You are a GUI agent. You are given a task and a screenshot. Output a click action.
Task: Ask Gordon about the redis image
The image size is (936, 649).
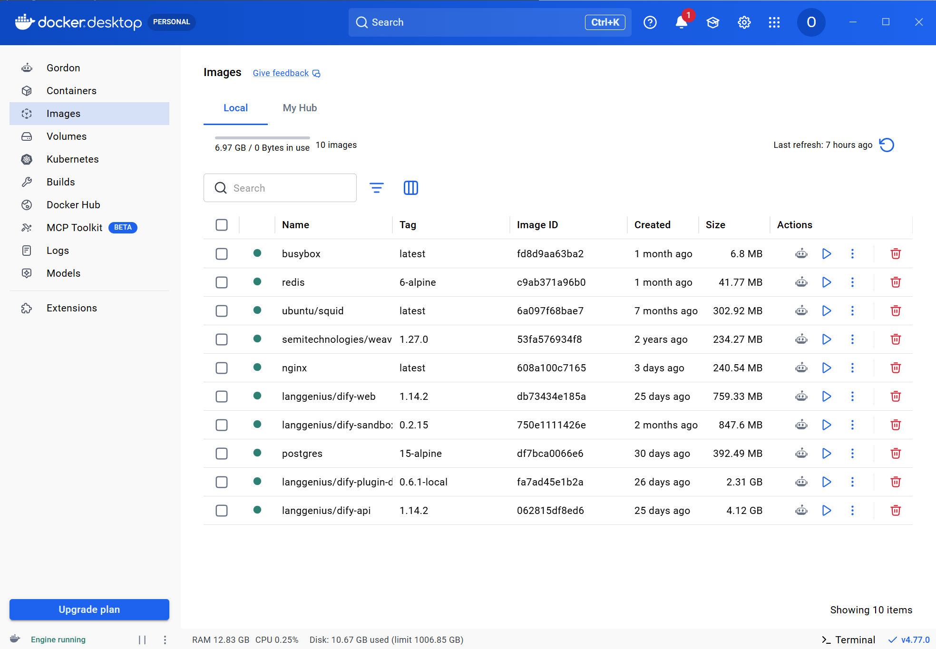click(x=801, y=282)
